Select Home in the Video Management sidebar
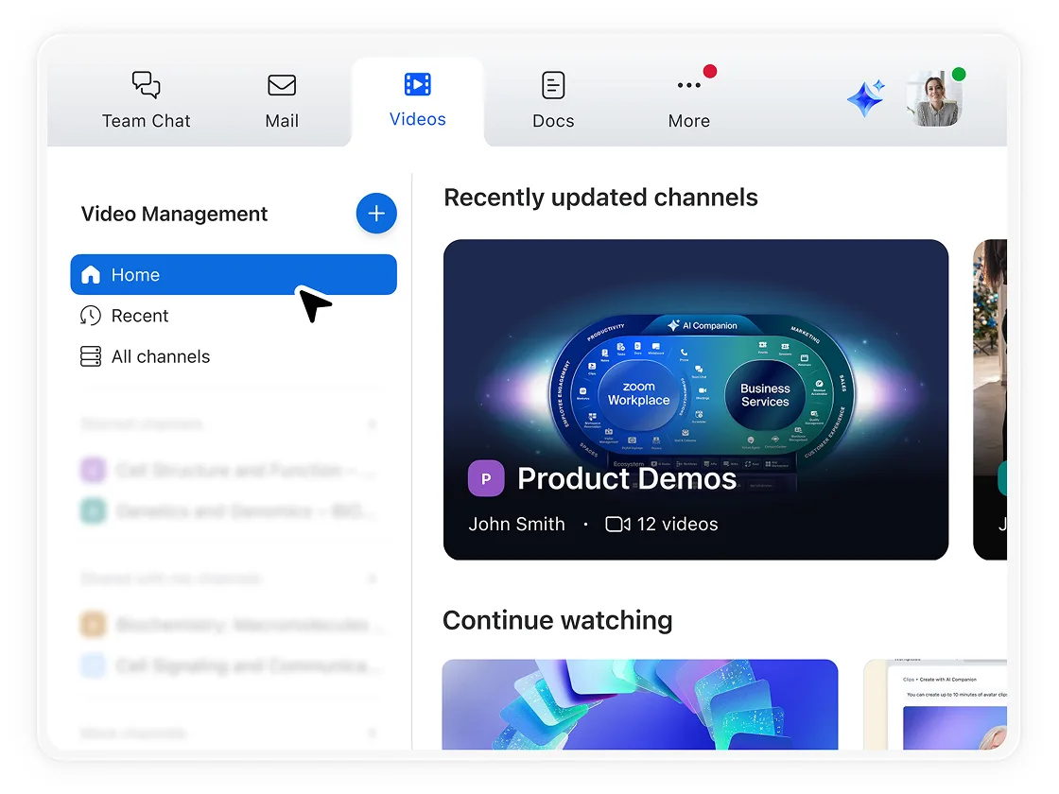Image resolution: width=1059 pixels, height=794 pixels. pos(233,275)
